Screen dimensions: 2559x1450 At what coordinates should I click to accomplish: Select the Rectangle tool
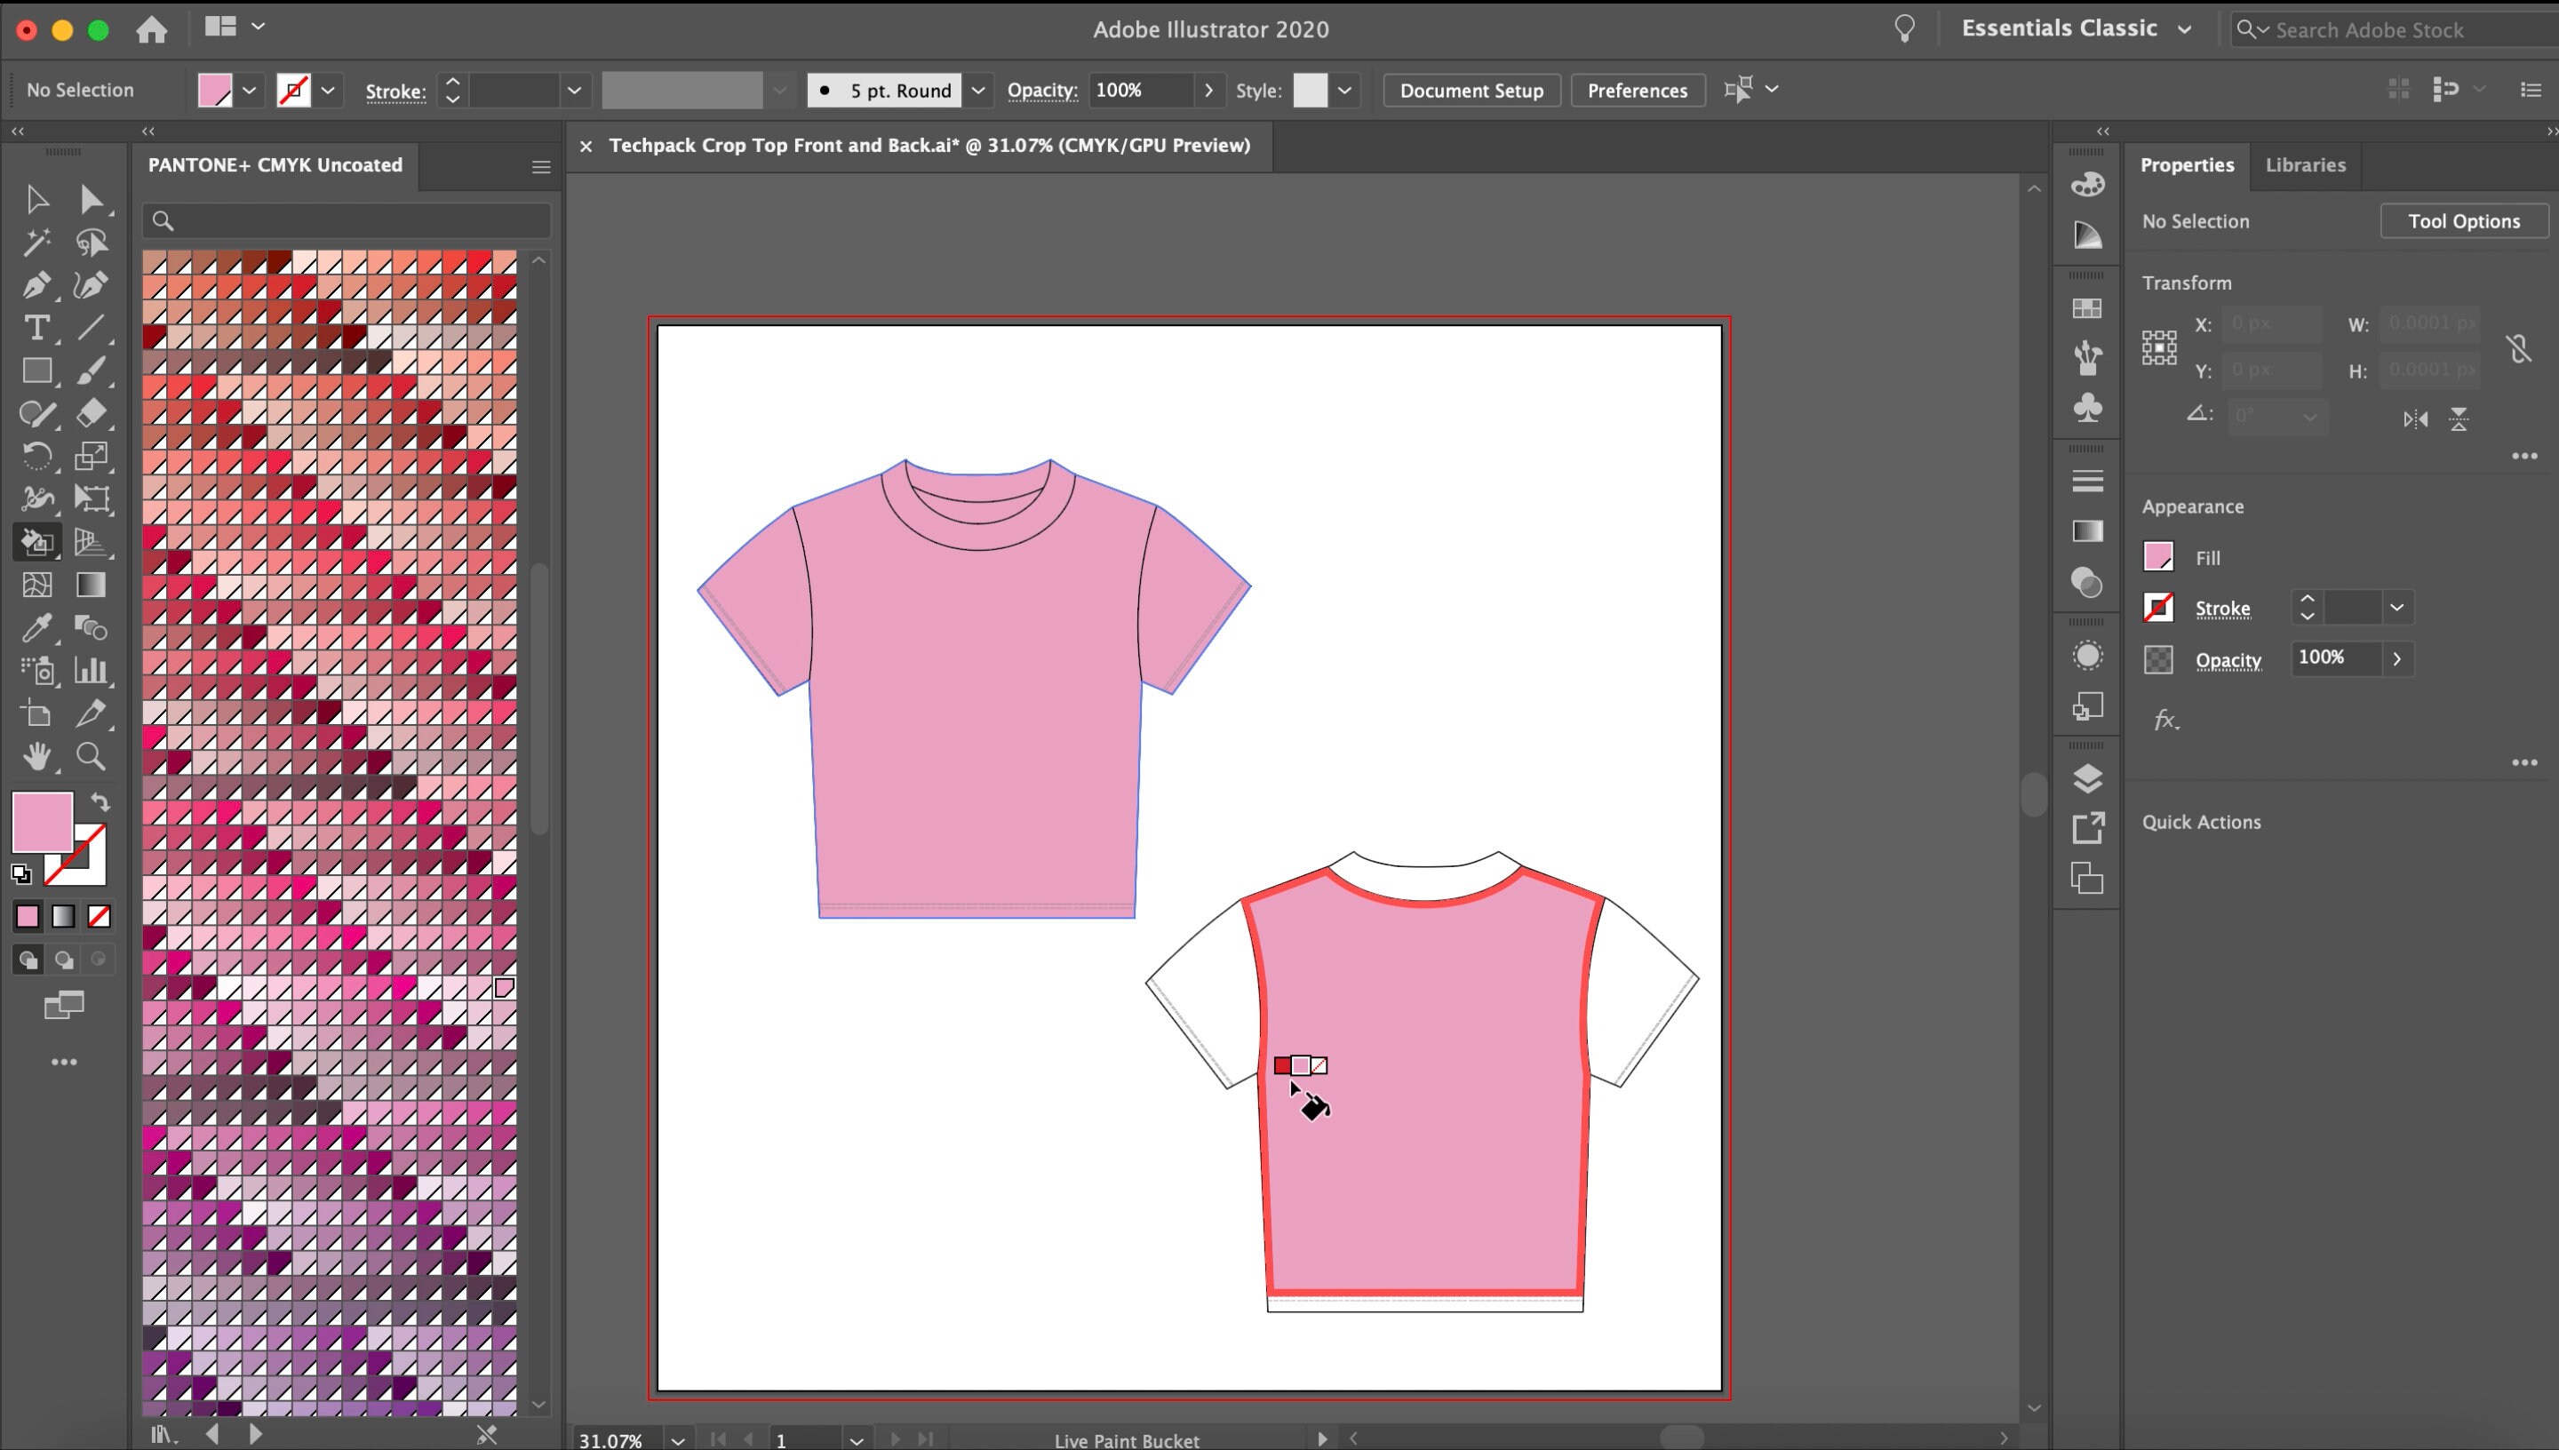pos(36,370)
